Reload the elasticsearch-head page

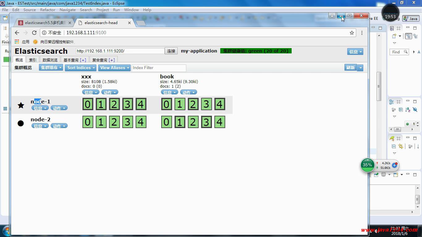pyautogui.click(x=34, y=33)
